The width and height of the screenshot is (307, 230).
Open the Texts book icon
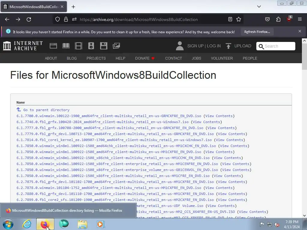click(66, 46)
